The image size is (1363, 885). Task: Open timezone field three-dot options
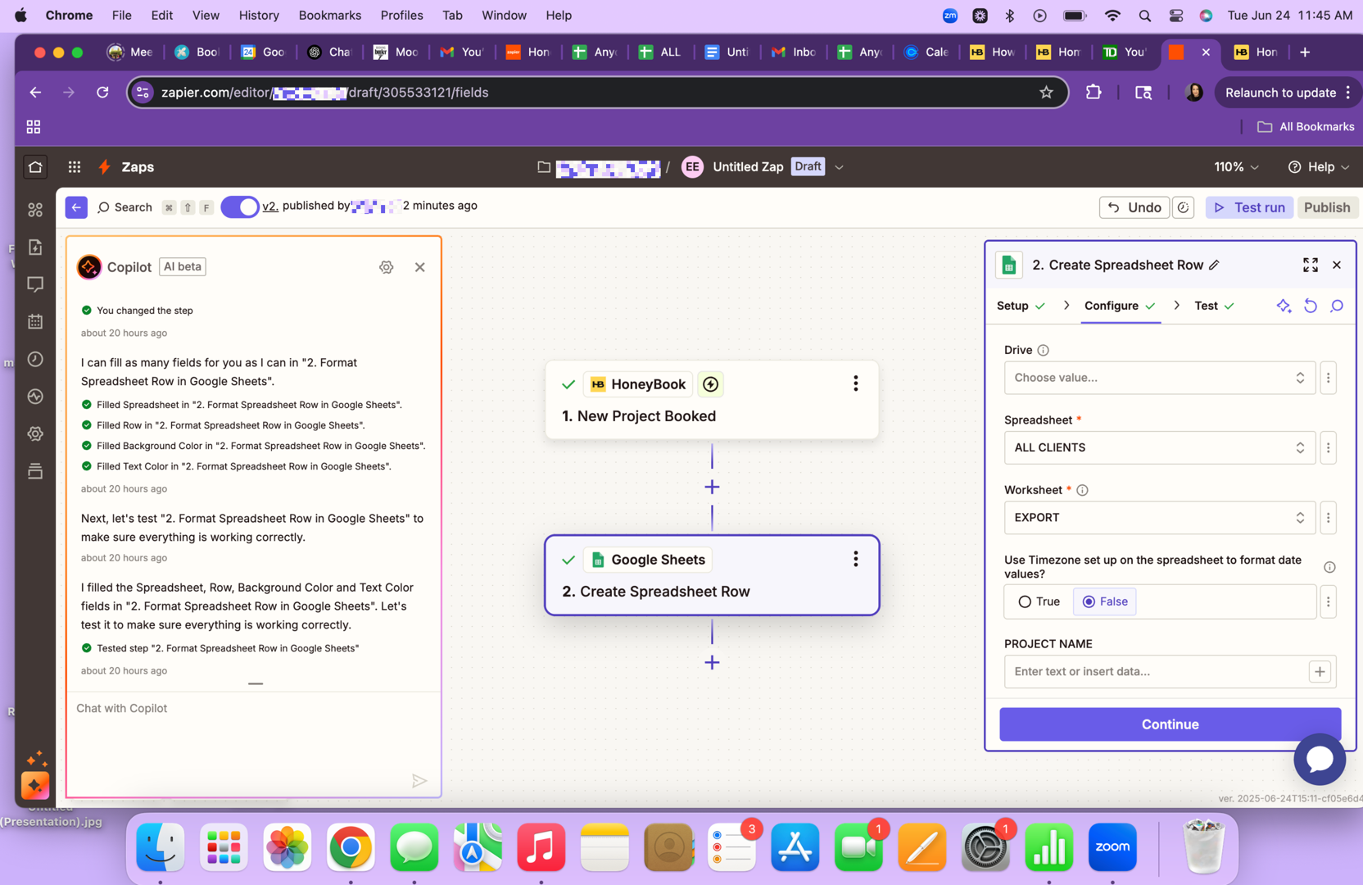coord(1329,601)
